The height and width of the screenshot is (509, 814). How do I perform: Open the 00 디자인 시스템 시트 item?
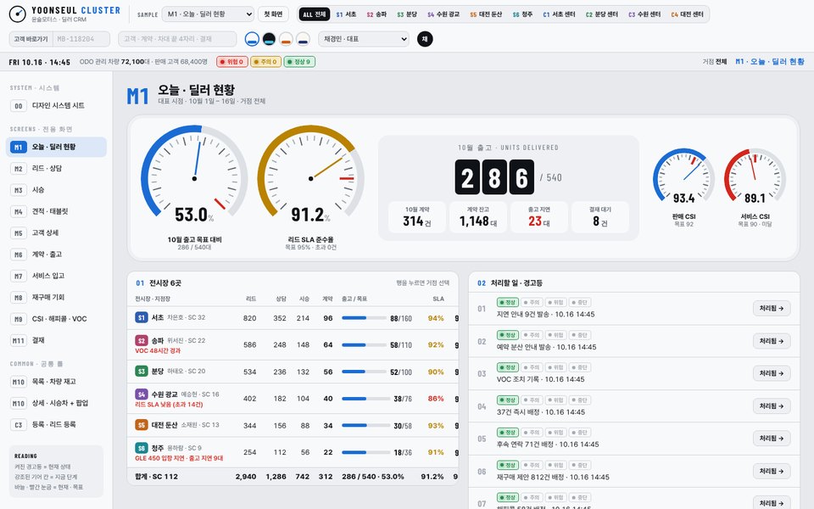pyautogui.click(x=56, y=105)
